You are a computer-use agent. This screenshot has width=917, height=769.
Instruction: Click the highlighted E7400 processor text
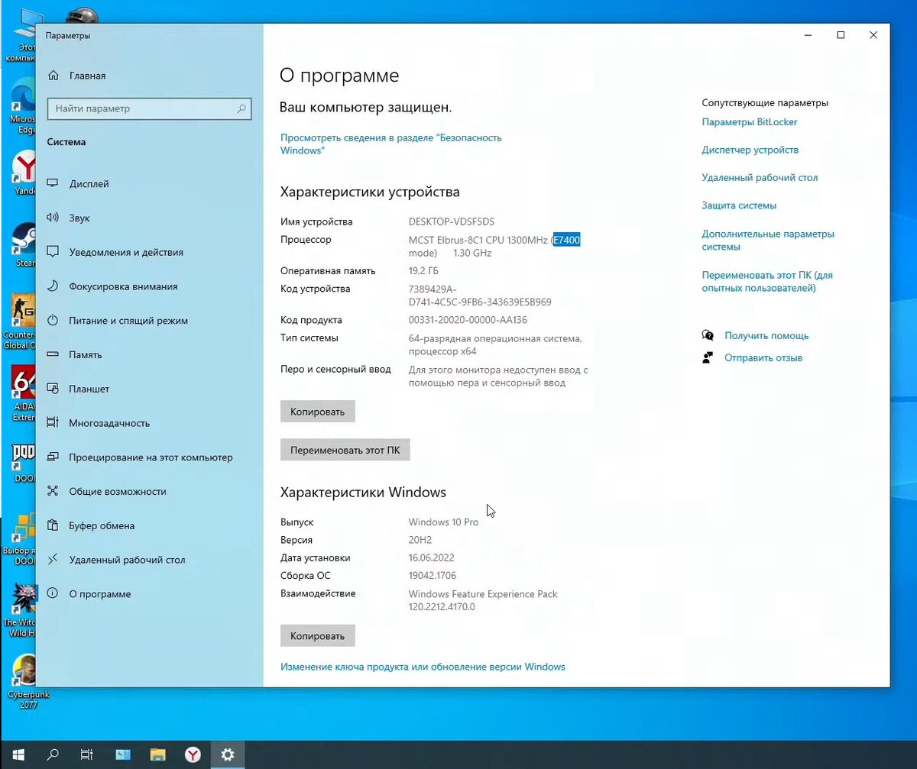(x=567, y=240)
